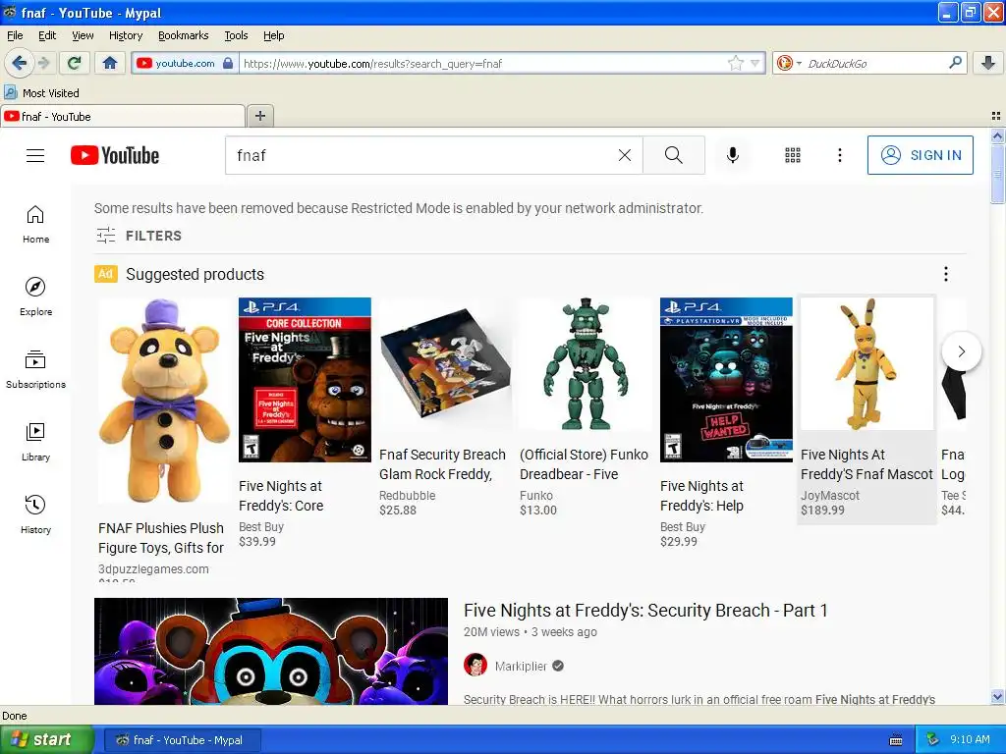Open Markiplier channel link
The width and height of the screenshot is (1006, 754).
521,667
